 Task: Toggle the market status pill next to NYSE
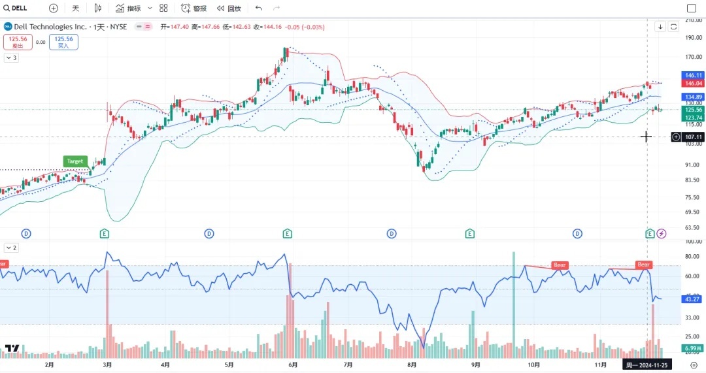pyautogui.click(x=143, y=27)
